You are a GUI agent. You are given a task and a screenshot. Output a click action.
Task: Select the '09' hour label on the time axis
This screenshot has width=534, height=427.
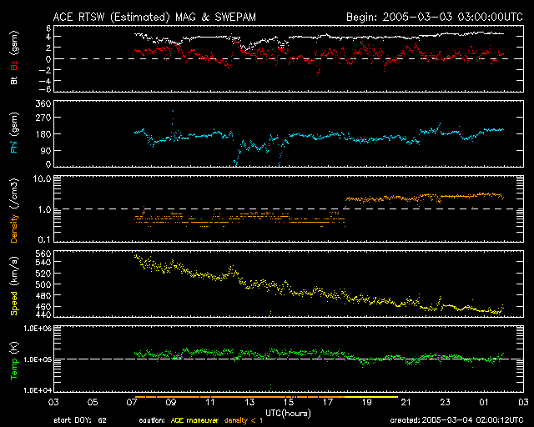pyautogui.click(x=171, y=402)
